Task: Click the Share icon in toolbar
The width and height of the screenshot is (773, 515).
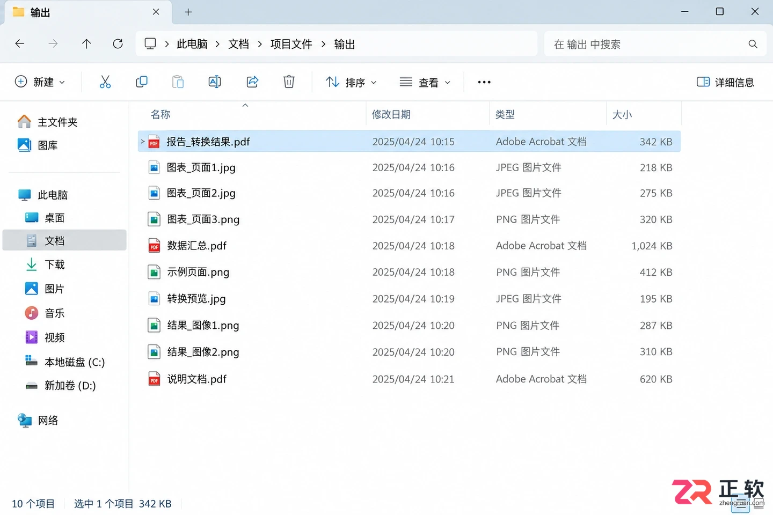Action: pos(252,82)
